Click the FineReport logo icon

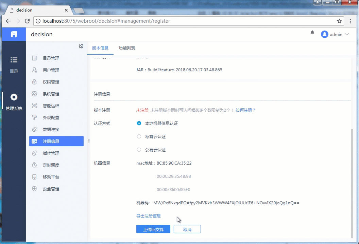14,34
